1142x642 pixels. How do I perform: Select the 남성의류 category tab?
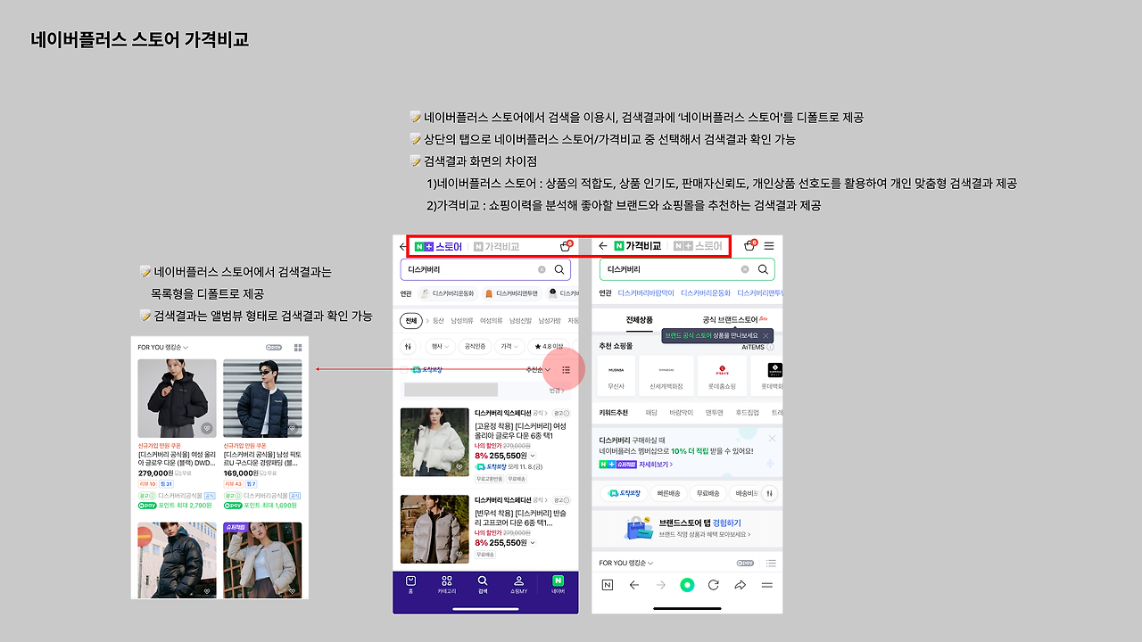tap(464, 320)
